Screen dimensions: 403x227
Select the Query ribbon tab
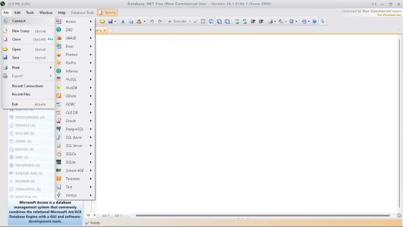click(x=107, y=12)
